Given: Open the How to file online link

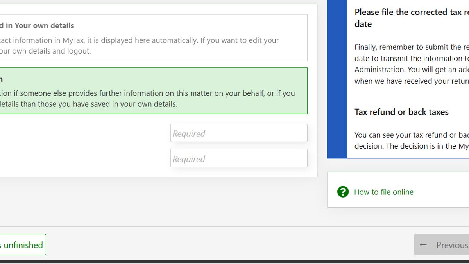Looking at the screenshot, I should [x=383, y=192].
